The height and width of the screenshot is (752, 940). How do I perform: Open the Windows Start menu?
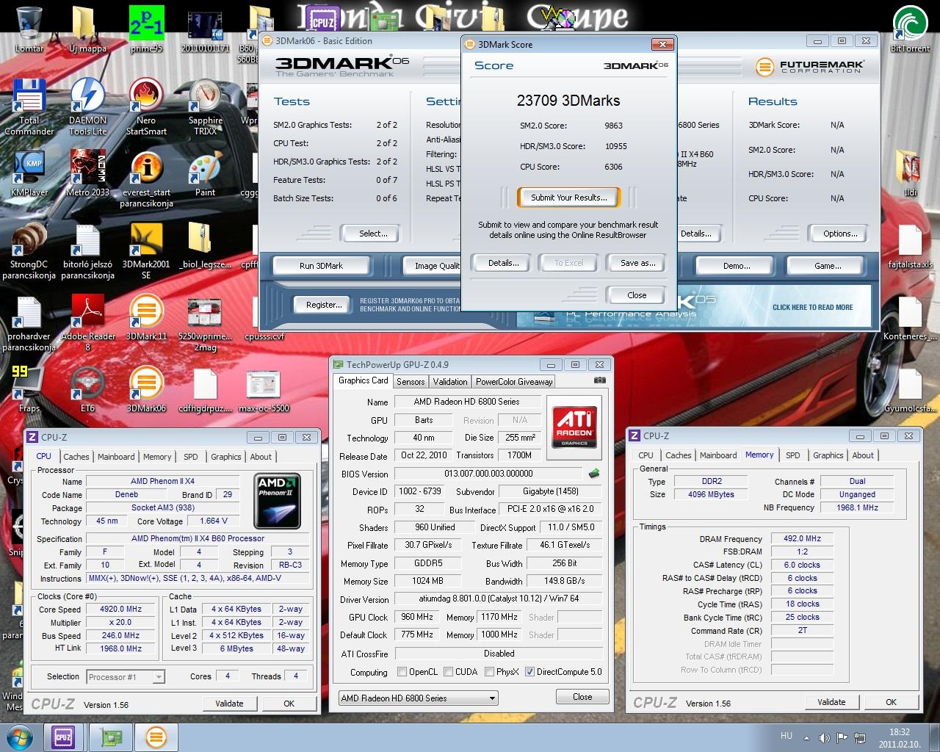(x=20, y=737)
